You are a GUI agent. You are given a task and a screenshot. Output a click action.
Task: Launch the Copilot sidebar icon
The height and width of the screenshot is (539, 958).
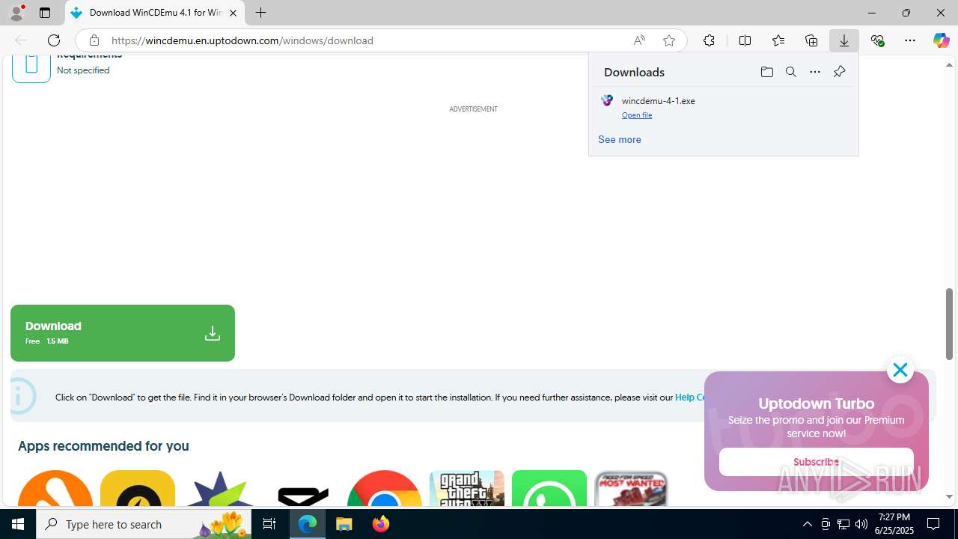(x=941, y=40)
